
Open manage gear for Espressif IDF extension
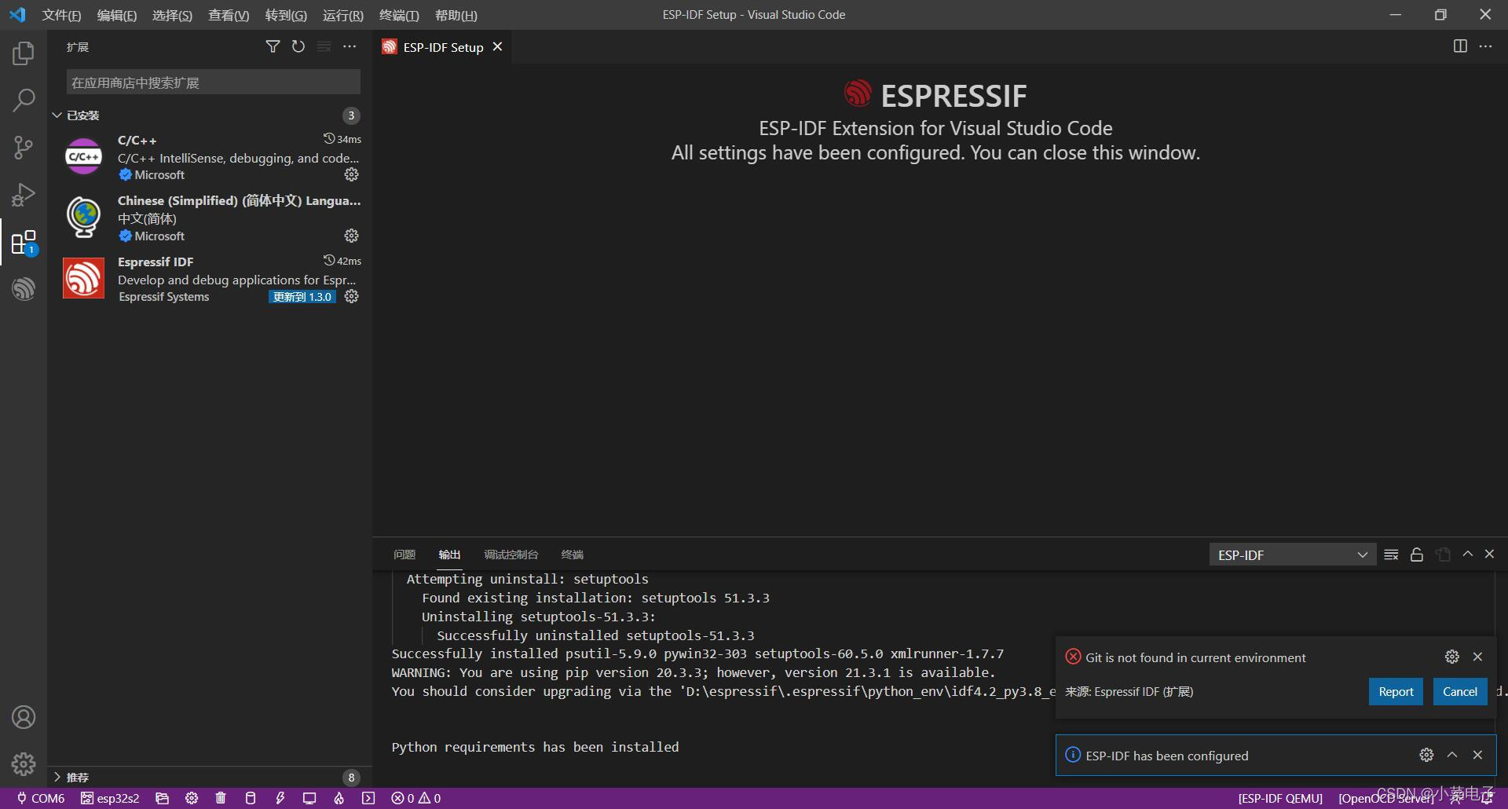[x=352, y=297]
